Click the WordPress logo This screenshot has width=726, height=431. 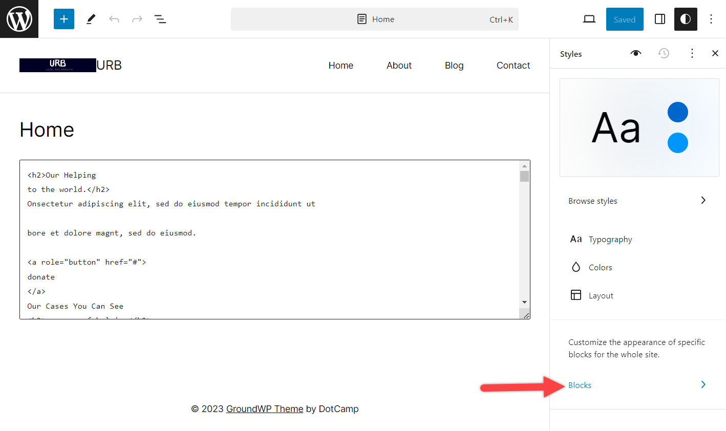click(19, 19)
